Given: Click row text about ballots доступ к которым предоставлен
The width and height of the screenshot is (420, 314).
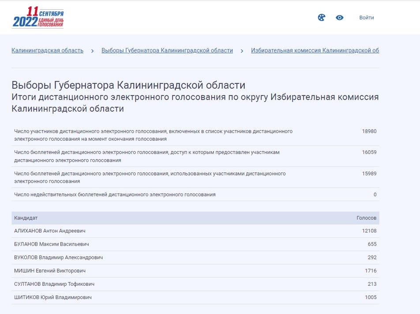Looking at the screenshot, I should pos(147,156).
